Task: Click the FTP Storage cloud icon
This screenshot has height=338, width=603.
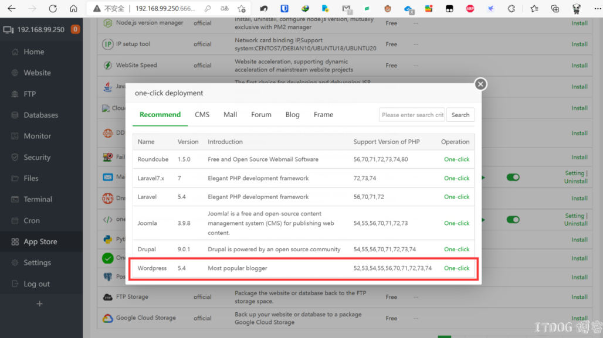Action: pyautogui.click(x=108, y=297)
